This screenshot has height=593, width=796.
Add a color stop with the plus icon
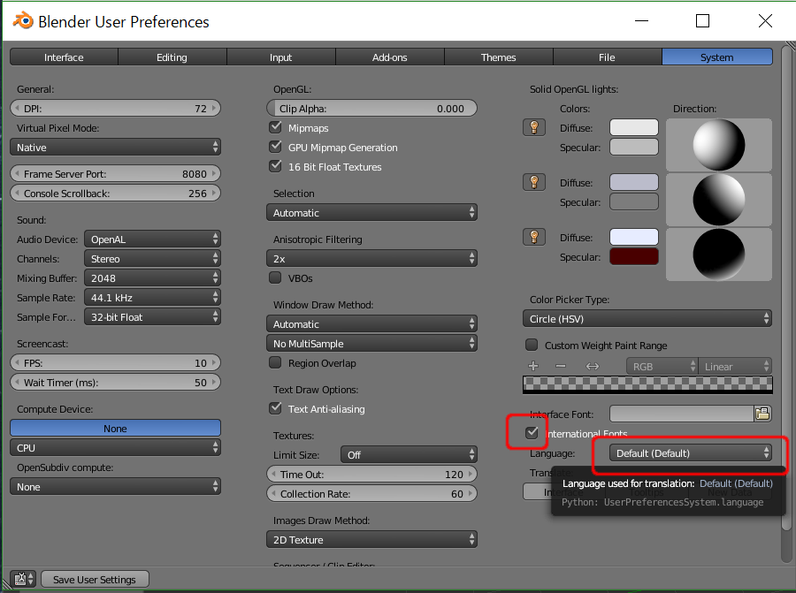point(533,366)
